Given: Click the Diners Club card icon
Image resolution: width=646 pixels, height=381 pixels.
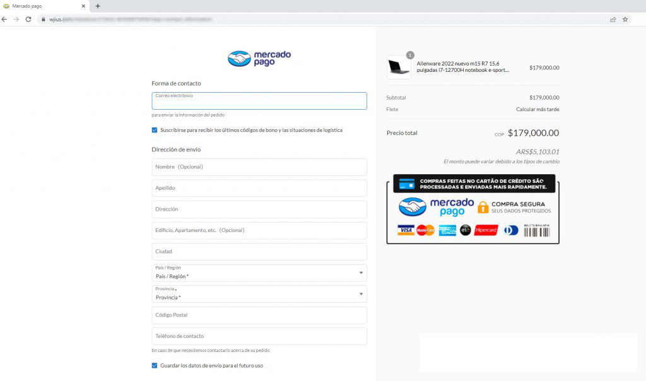Looking at the screenshot, I should [x=511, y=230].
